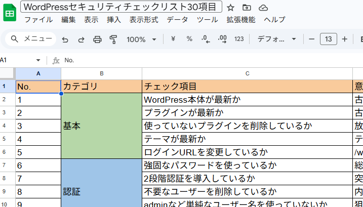
Task: Undo the last action
Action: pos(65,39)
